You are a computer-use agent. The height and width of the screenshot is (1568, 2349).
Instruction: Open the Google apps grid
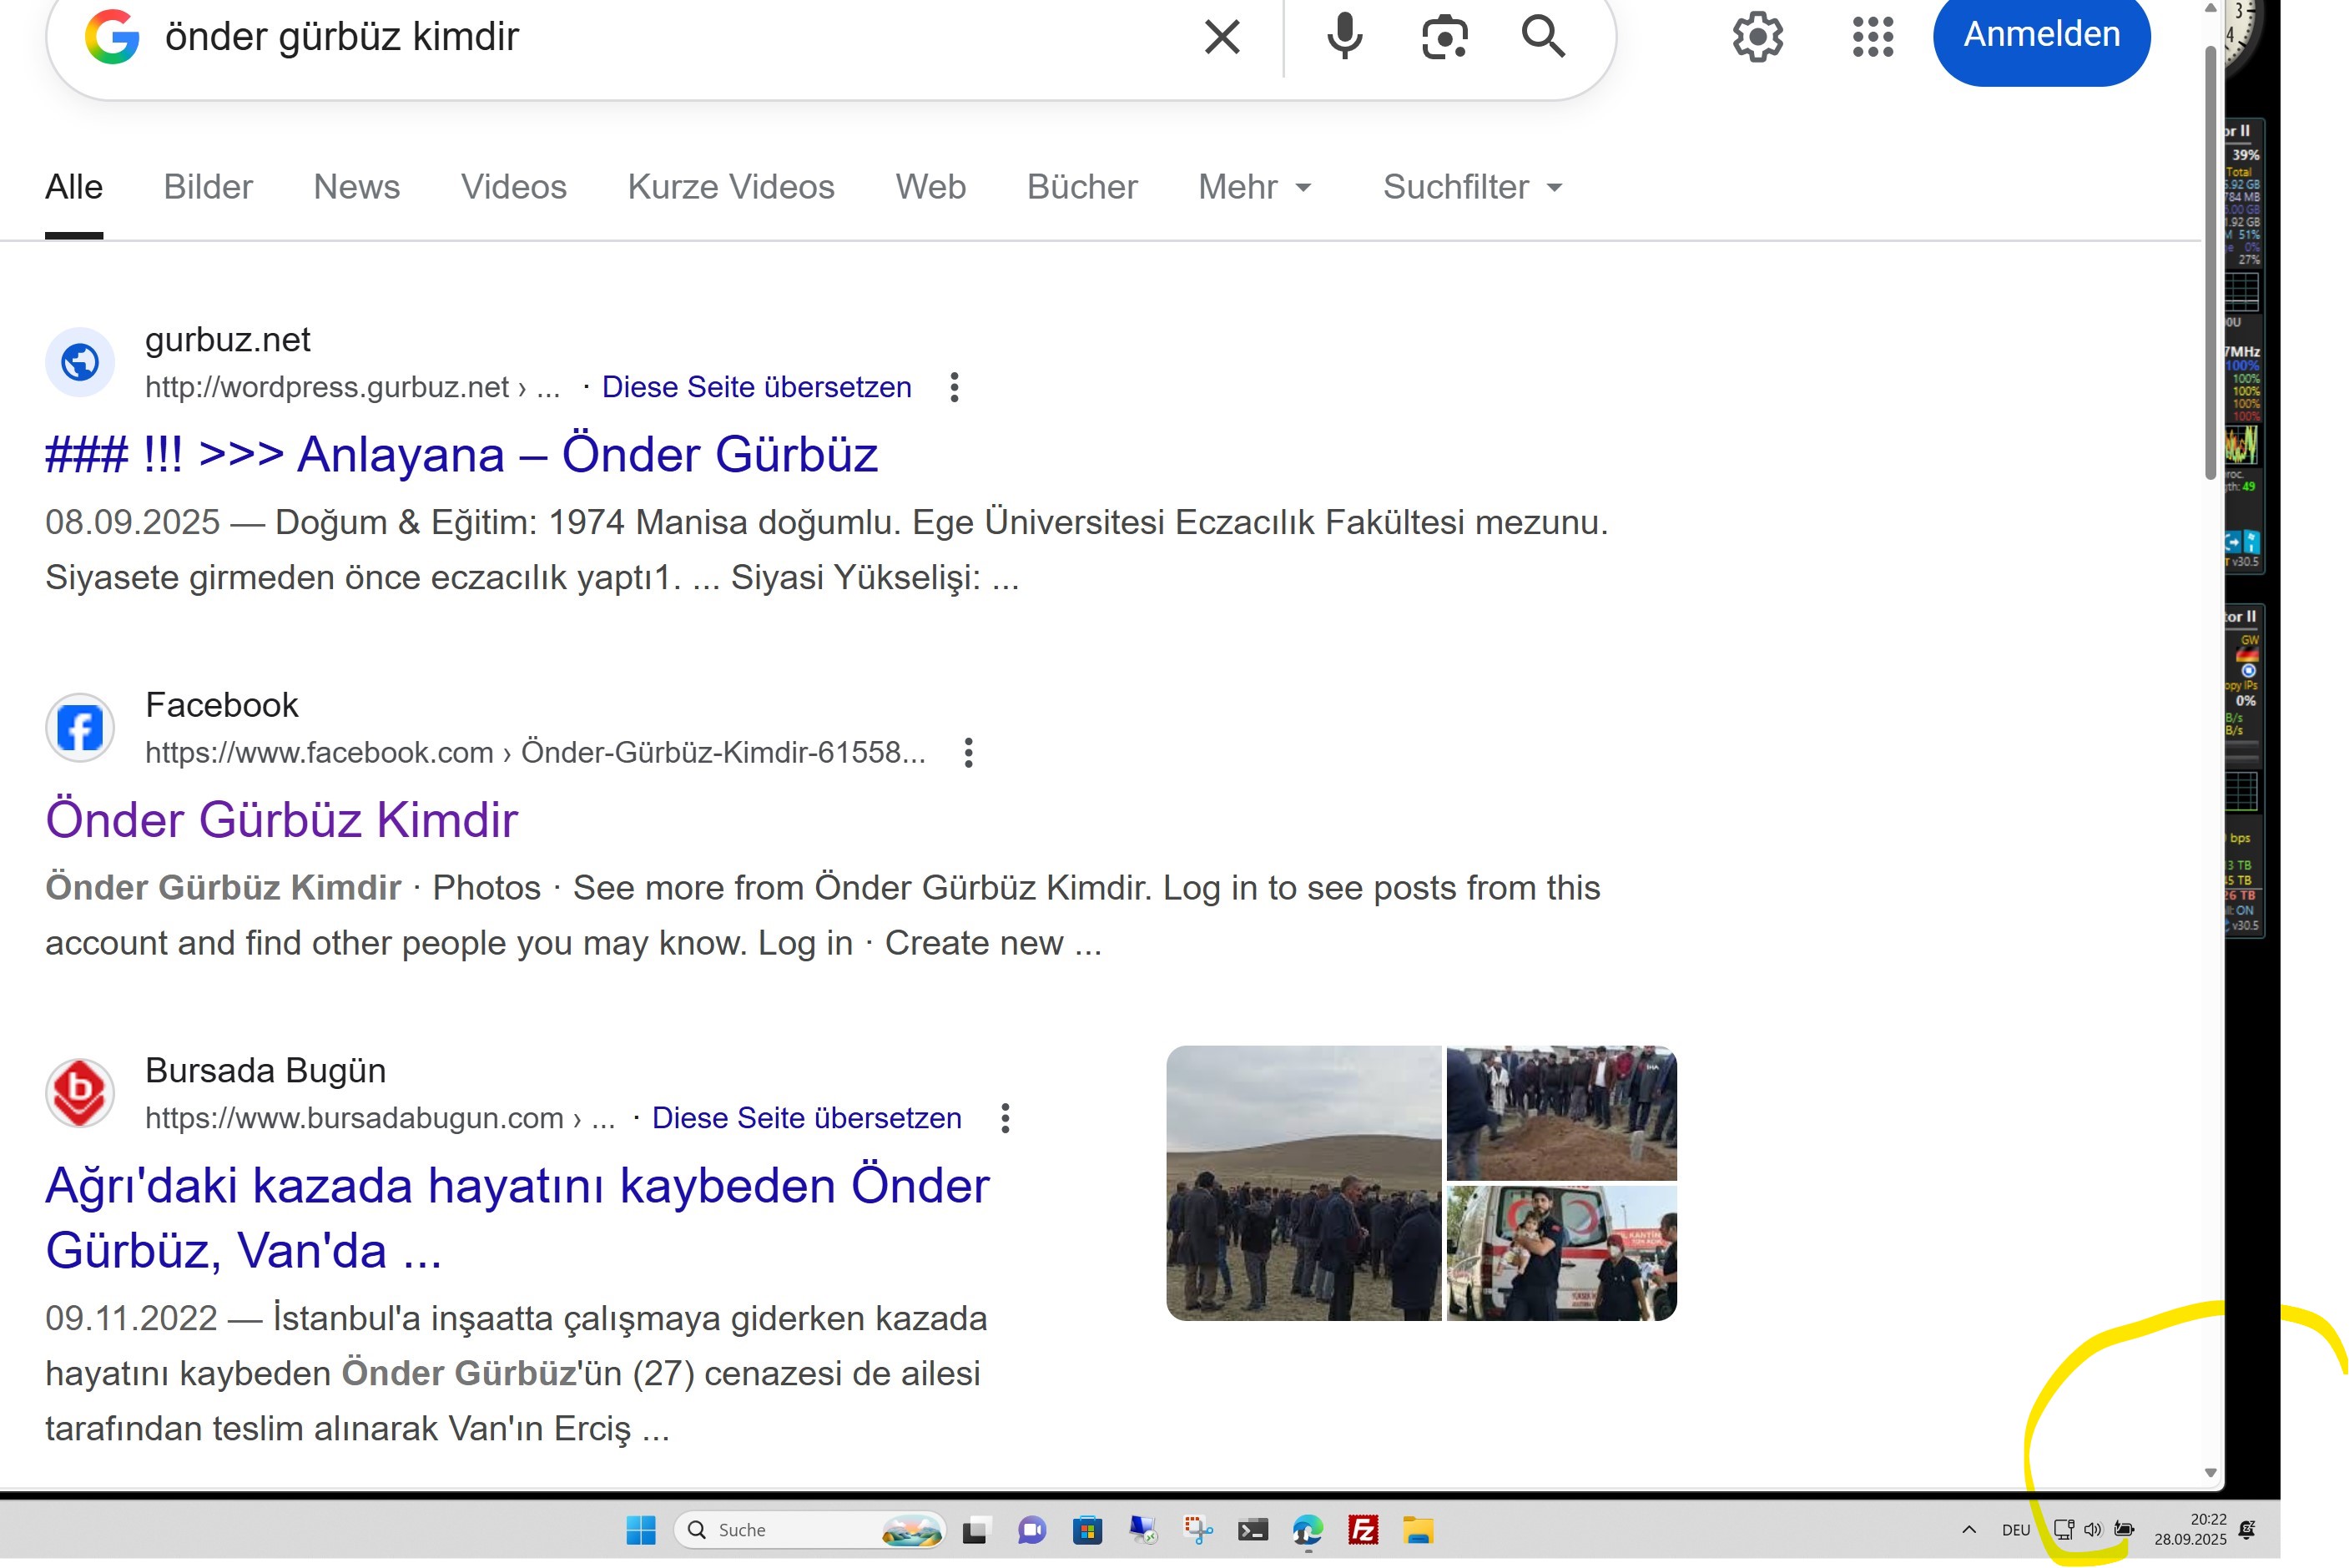pos(1872,37)
